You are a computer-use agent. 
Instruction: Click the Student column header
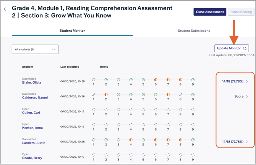[x=28, y=67]
